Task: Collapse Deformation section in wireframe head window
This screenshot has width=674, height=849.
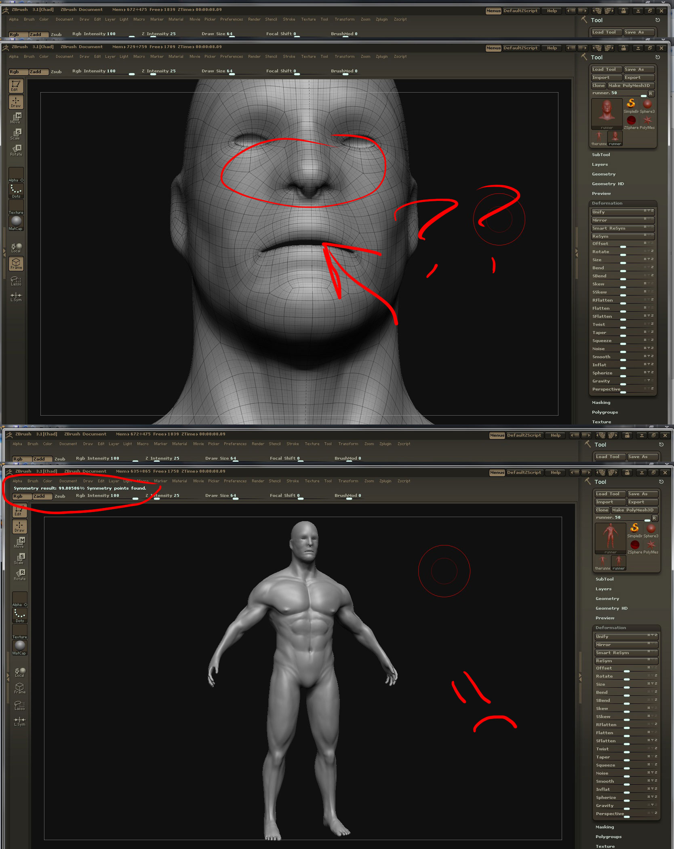Action: (x=607, y=203)
